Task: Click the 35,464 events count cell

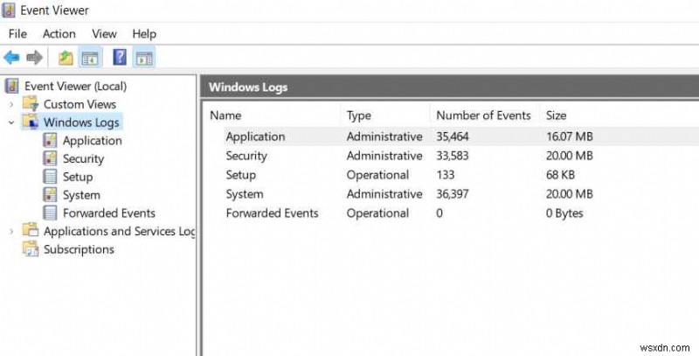Action: pyautogui.click(x=452, y=136)
